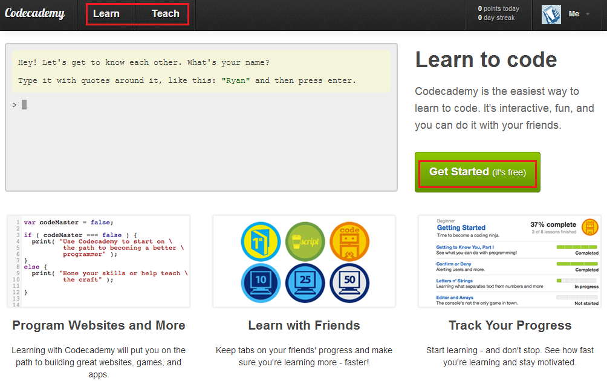Click the Letters n' Strings progress bar
The width and height of the screenshot is (607, 381).
[577, 281]
